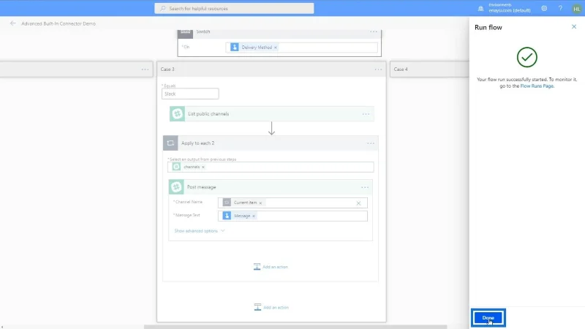Close the Run flow panel
This screenshot has width=585, height=329.
click(574, 26)
